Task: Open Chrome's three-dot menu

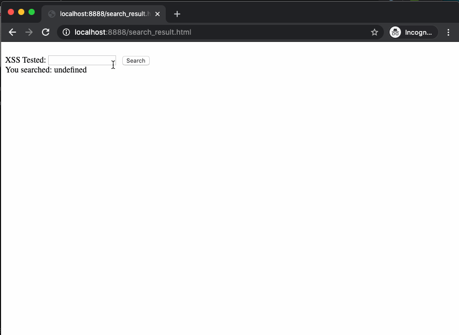Action: click(x=449, y=32)
